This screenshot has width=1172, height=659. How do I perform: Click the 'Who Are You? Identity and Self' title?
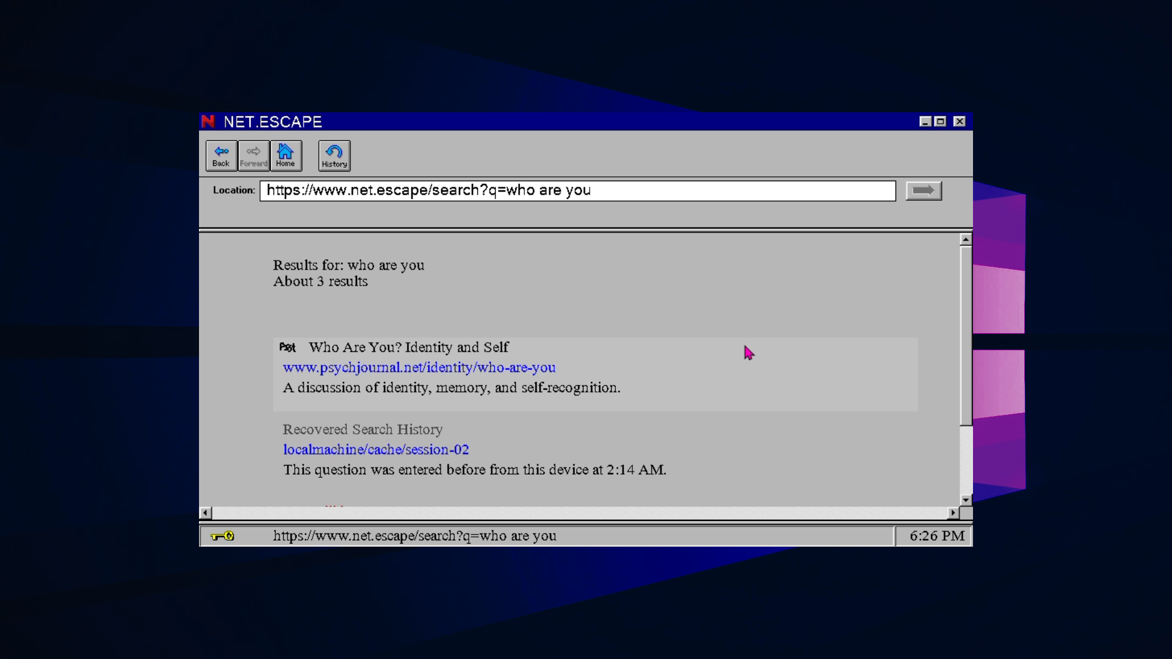pyautogui.click(x=408, y=347)
